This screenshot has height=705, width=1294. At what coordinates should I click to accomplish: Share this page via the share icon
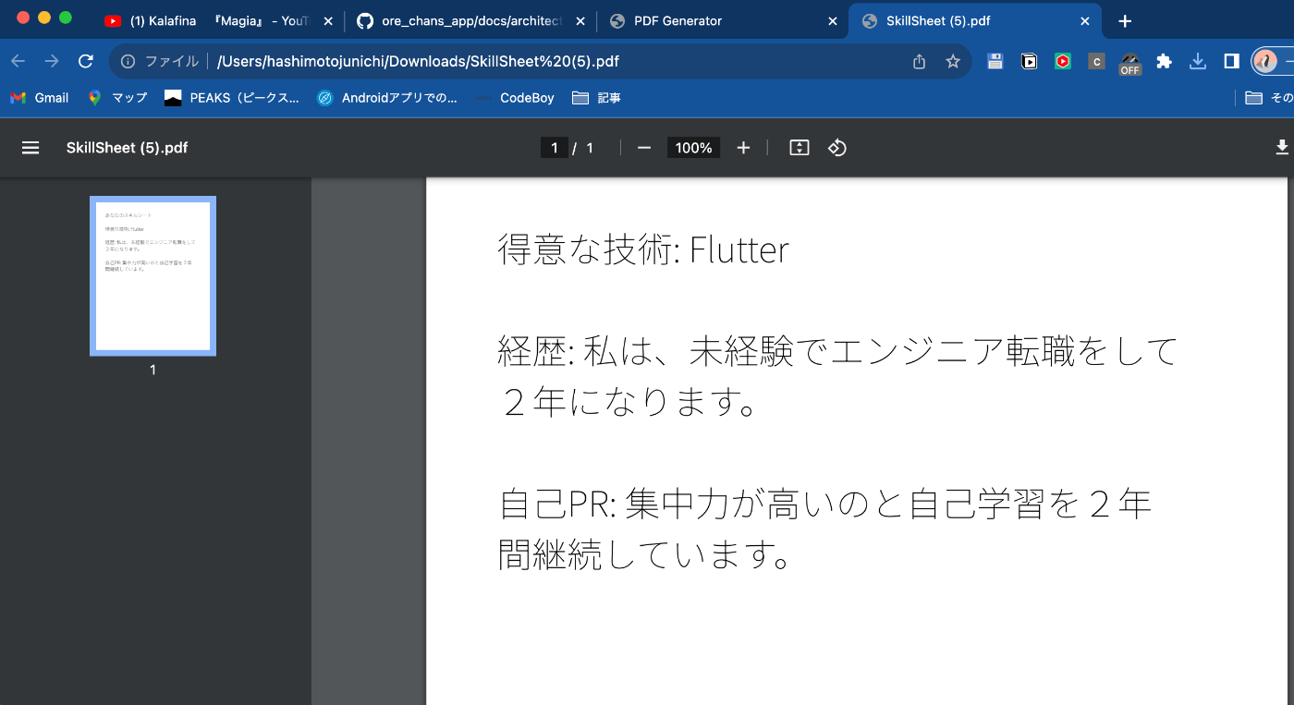tap(919, 62)
